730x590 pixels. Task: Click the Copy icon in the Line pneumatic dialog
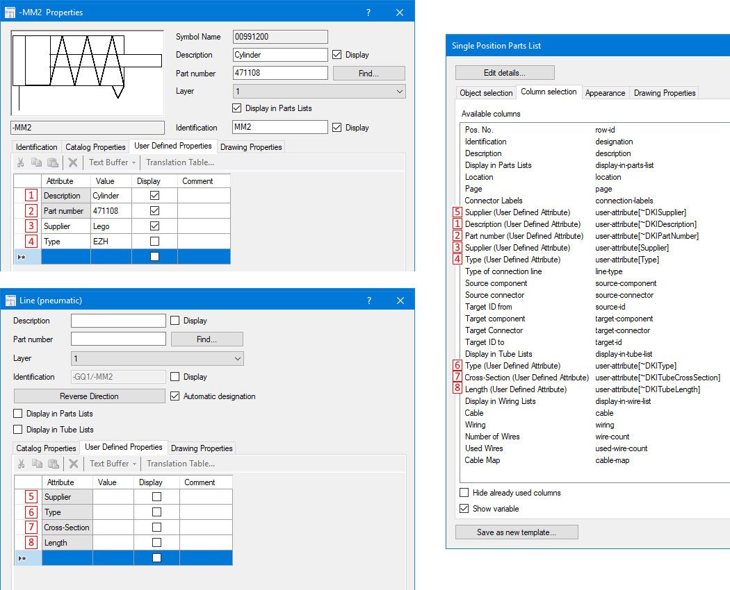click(x=36, y=463)
